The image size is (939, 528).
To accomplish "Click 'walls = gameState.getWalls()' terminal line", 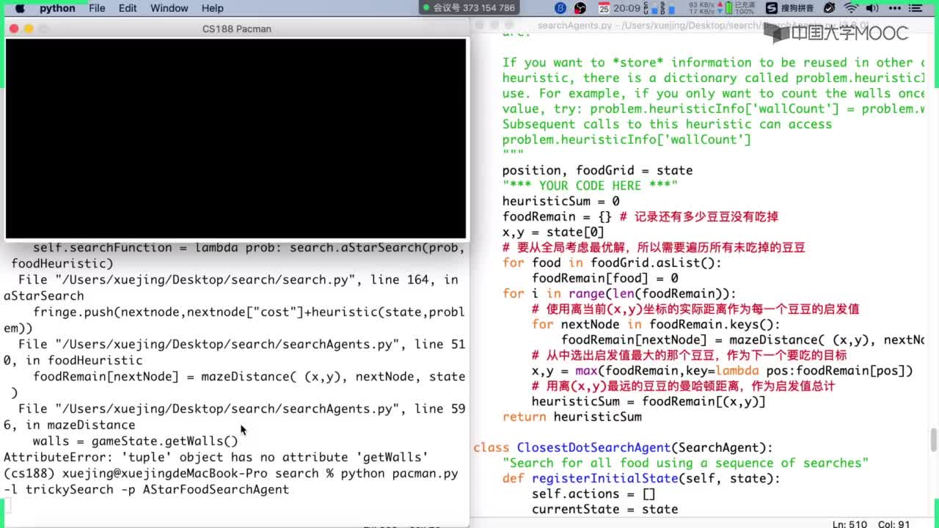I will tap(135, 441).
